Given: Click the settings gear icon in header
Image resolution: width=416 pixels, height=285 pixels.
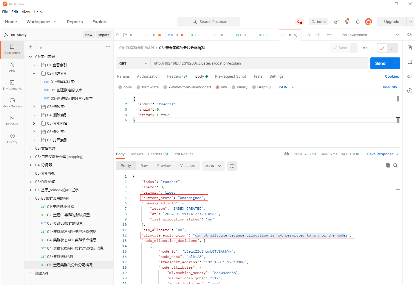Looking at the screenshot, I should [347, 22].
